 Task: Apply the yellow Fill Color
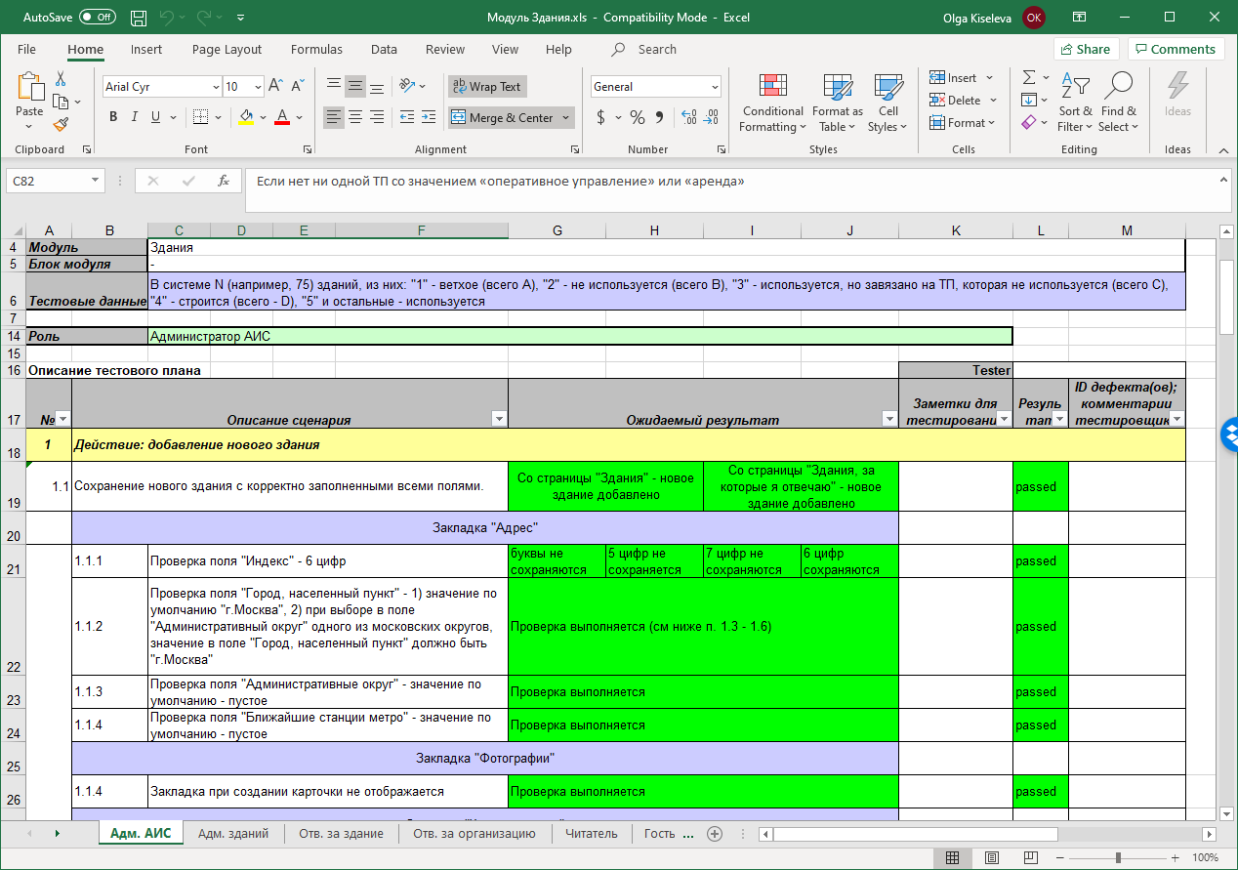coord(245,117)
